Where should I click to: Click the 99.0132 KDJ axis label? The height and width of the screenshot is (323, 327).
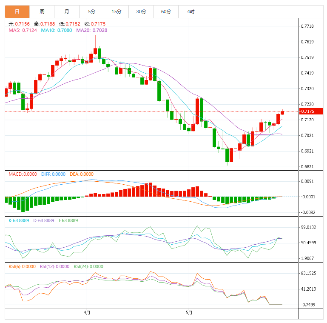pyautogui.click(x=309, y=227)
